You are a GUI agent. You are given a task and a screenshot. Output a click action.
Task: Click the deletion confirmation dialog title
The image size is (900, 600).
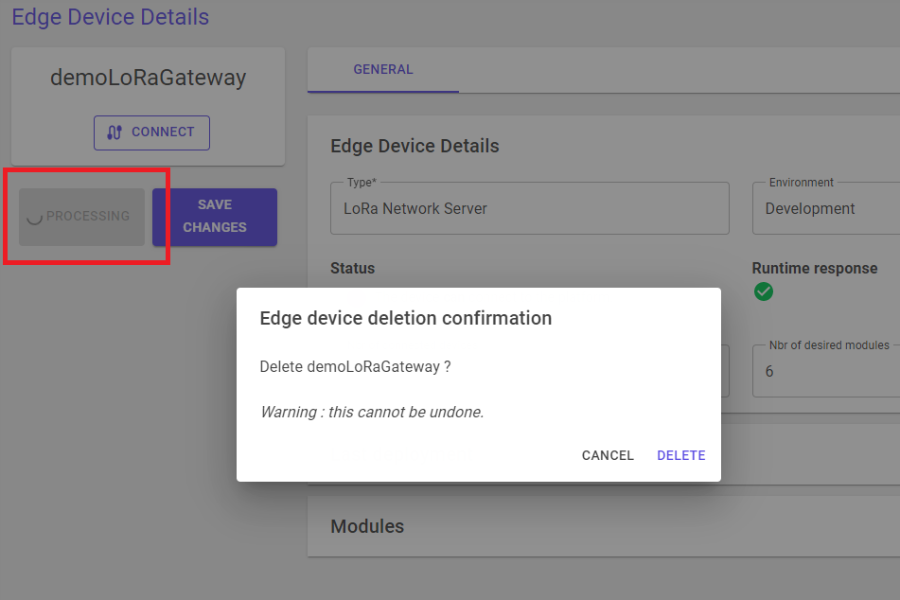pyautogui.click(x=405, y=319)
